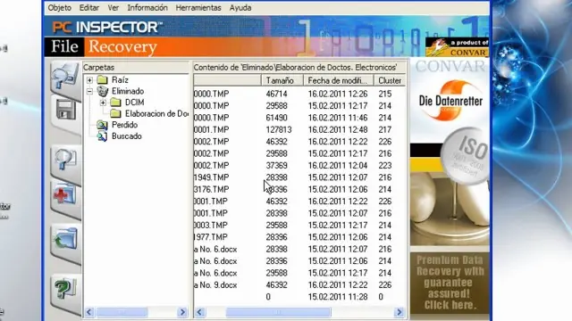The height and width of the screenshot is (321, 572).
Task: Click the red cross recover lost data icon
Action: pyautogui.click(x=65, y=196)
